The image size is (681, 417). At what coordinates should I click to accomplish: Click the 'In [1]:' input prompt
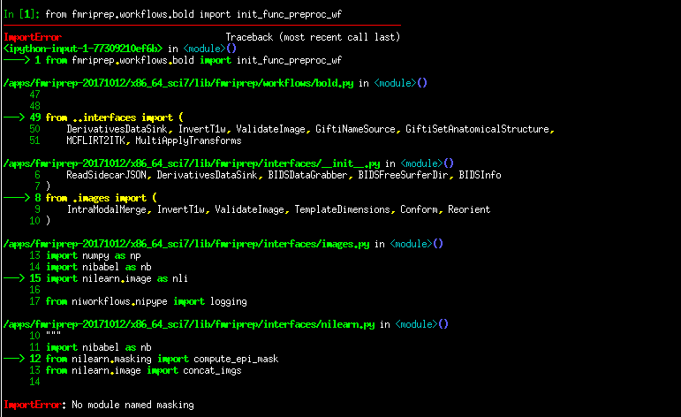[x=21, y=14]
